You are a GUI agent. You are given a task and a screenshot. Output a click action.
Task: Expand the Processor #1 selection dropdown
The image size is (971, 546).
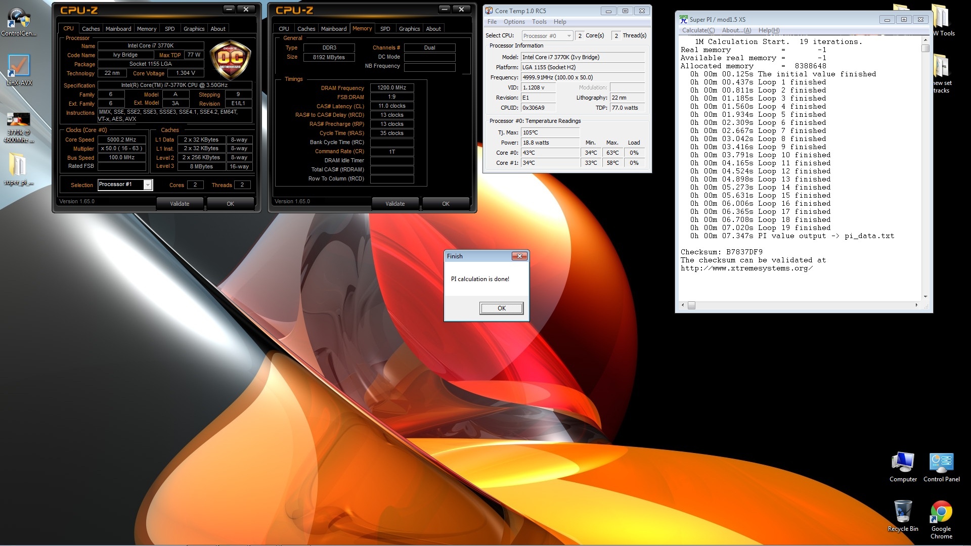tap(148, 185)
